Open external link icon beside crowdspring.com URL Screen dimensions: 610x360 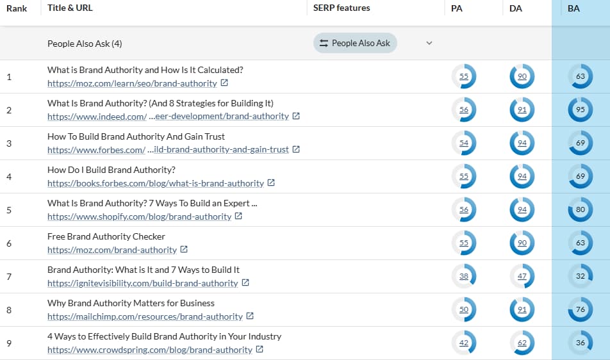tap(260, 350)
